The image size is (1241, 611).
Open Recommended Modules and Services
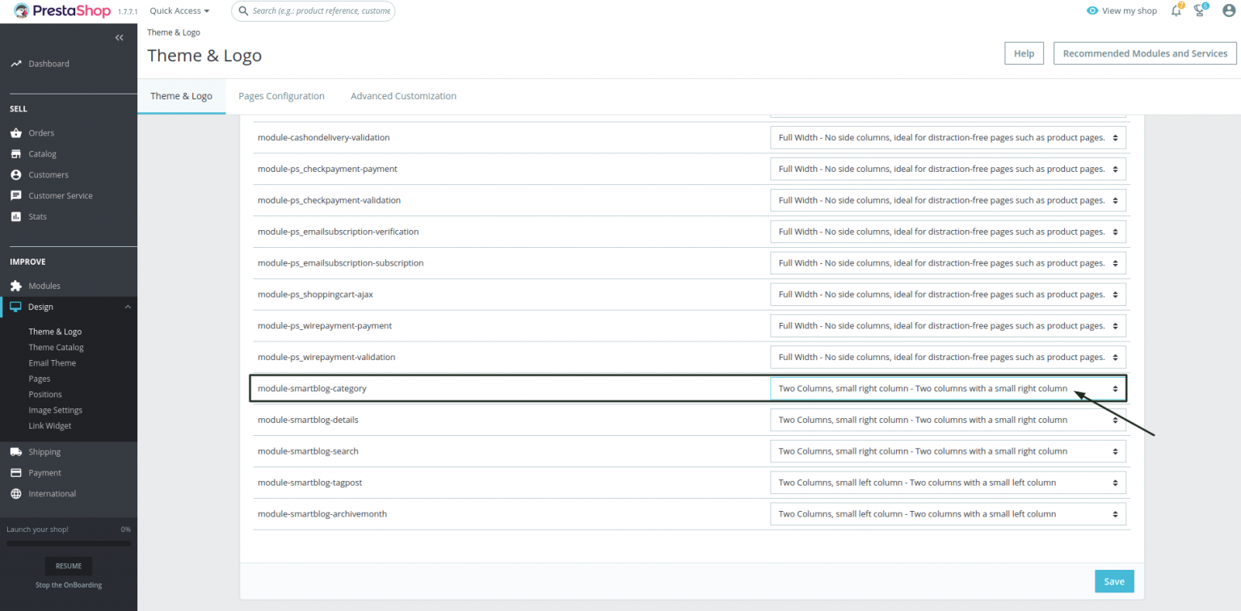click(x=1144, y=53)
